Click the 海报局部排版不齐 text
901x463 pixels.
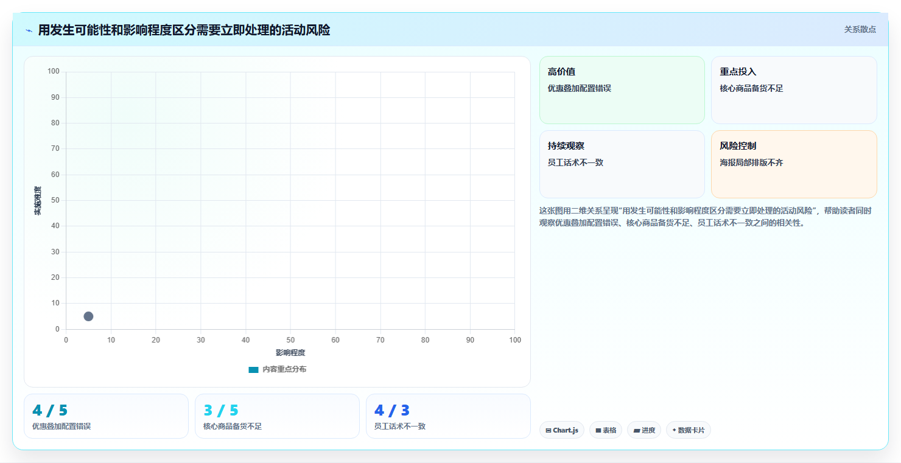point(751,162)
